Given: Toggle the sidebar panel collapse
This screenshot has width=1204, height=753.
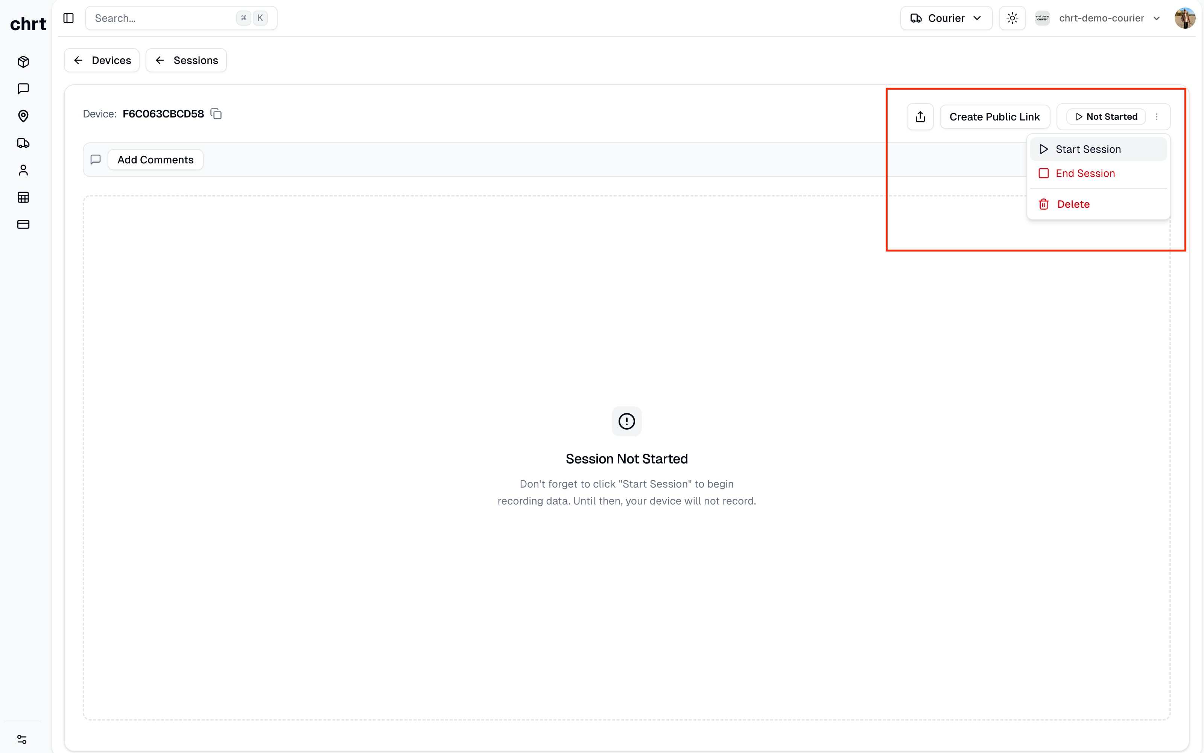Looking at the screenshot, I should (68, 18).
